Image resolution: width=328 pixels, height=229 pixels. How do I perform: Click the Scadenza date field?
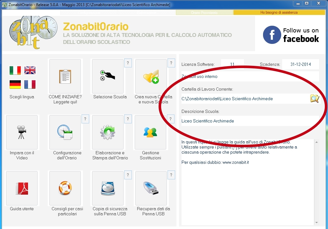pyautogui.click(x=301, y=64)
